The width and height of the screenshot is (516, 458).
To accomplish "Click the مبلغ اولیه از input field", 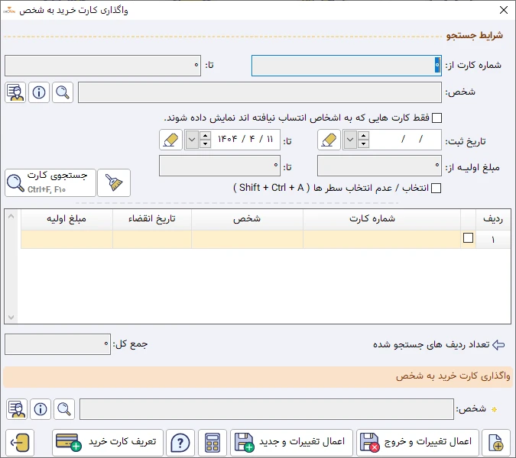I will (379, 166).
